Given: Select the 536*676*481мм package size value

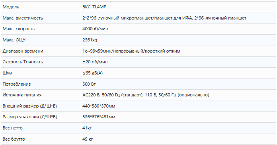Looking at the screenshot, I should pos(99,117).
